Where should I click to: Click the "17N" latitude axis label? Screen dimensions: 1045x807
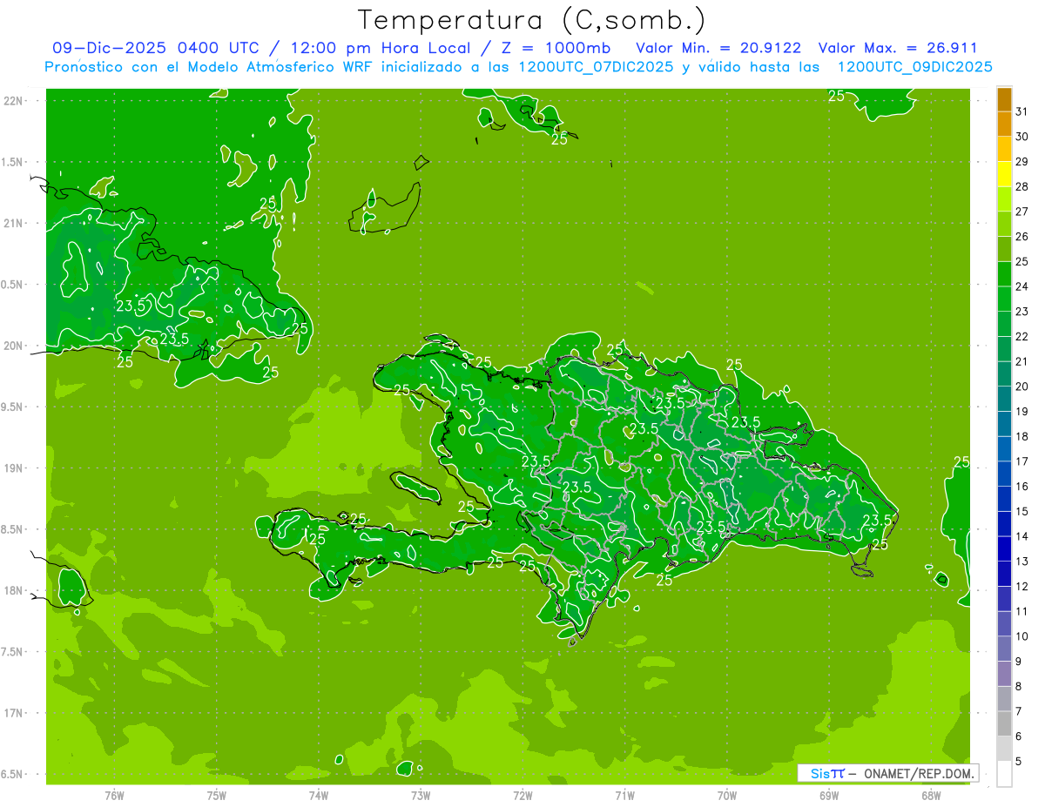pyautogui.click(x=13, y=713)
